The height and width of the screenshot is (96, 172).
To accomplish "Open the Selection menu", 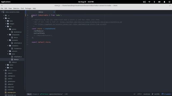I will (16, 8).
